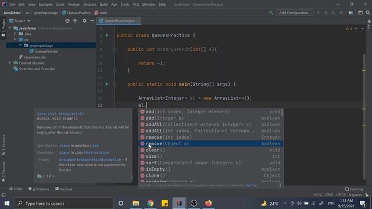Open the Favorites tool window side tab
The height and width of the screenshot is (209, 372).
click(x=3, y=172)
